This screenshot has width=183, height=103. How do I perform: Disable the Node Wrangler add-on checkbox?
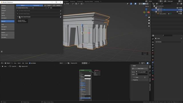click(19, 17)
